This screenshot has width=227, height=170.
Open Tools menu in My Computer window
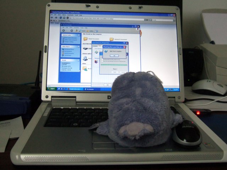(82, 28)
